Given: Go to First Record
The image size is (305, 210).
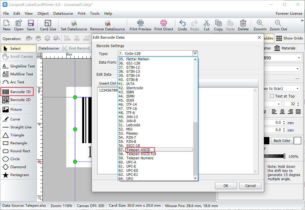Looking at the screenshot, I should pyautogui.click(x=76, y=48).
